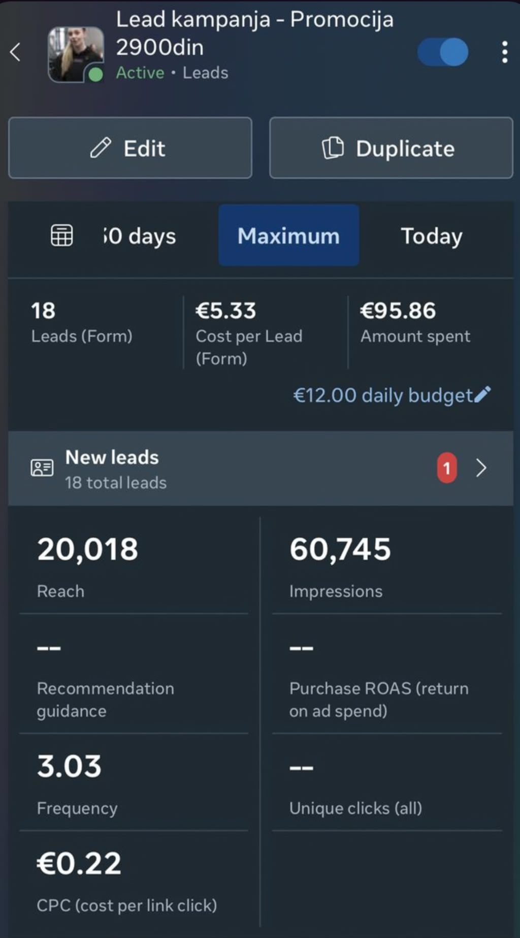Edit the €12.00 daily budget link
This screenshot has height=938, width=520.
click(383, 395)
